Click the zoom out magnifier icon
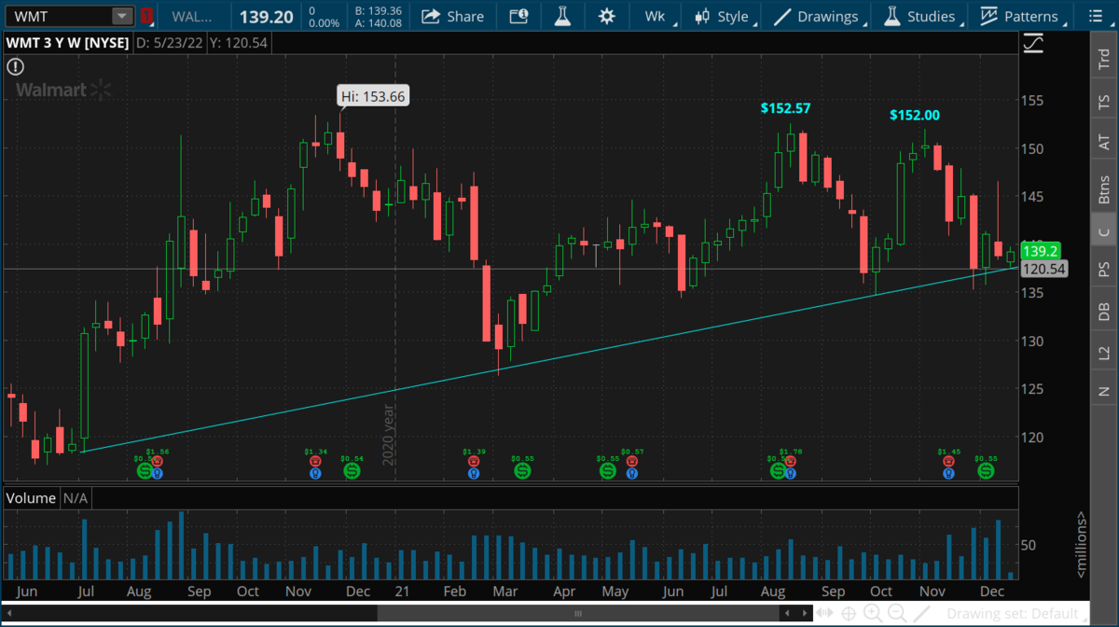 897,613
